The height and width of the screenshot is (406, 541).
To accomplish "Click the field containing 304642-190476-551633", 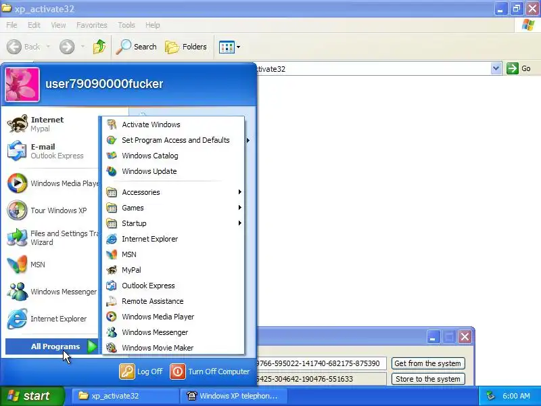I will [x=321, y=379].
